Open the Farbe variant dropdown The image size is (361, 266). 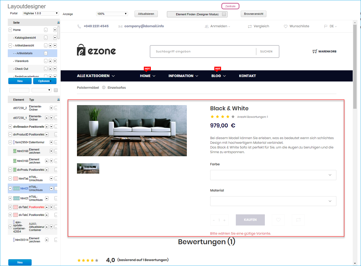click(273, 175)
